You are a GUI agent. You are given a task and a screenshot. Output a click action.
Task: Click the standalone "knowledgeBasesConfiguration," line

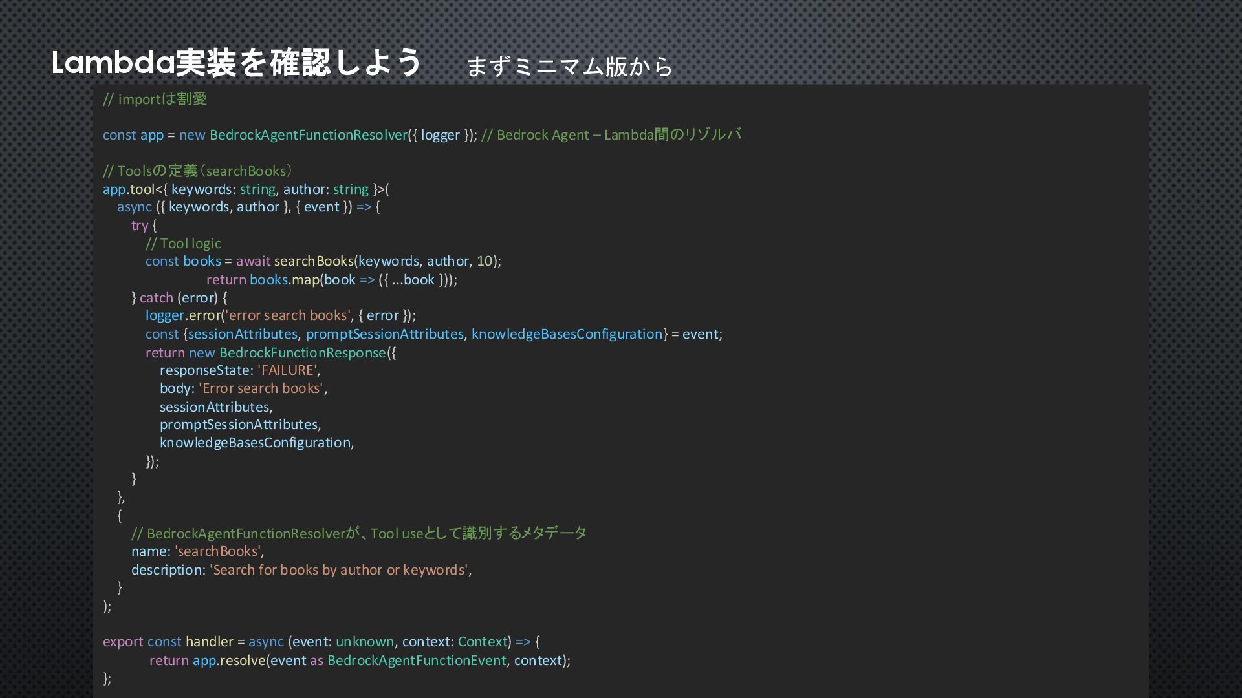(x=257, y=443)
